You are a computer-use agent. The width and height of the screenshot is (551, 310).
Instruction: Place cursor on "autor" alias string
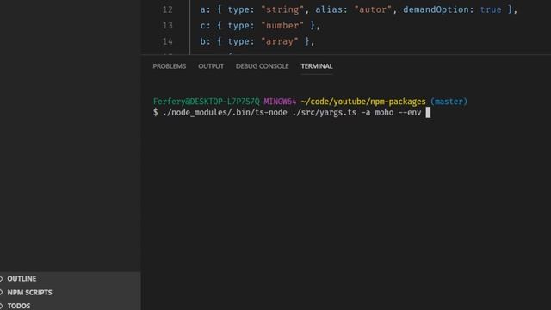[x=373, y=9]
